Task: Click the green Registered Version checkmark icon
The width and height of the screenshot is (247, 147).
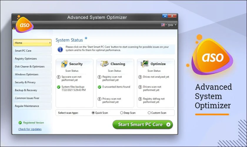Action: tap(20, 123)
